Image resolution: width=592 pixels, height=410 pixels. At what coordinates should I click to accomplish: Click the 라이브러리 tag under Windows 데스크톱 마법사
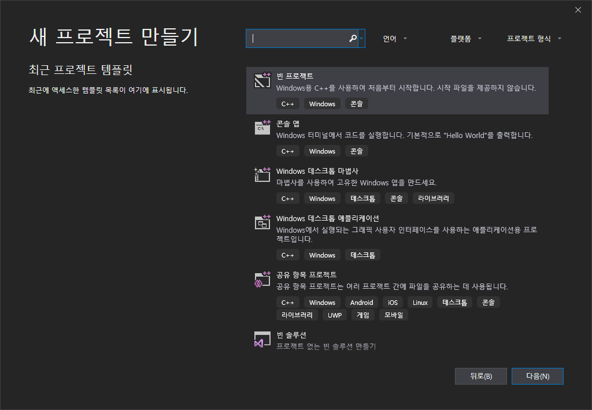(434, 199)
